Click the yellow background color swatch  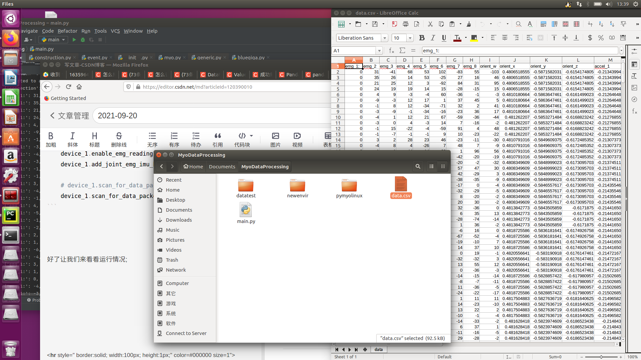pyautogui.click(x=474, y=38)
